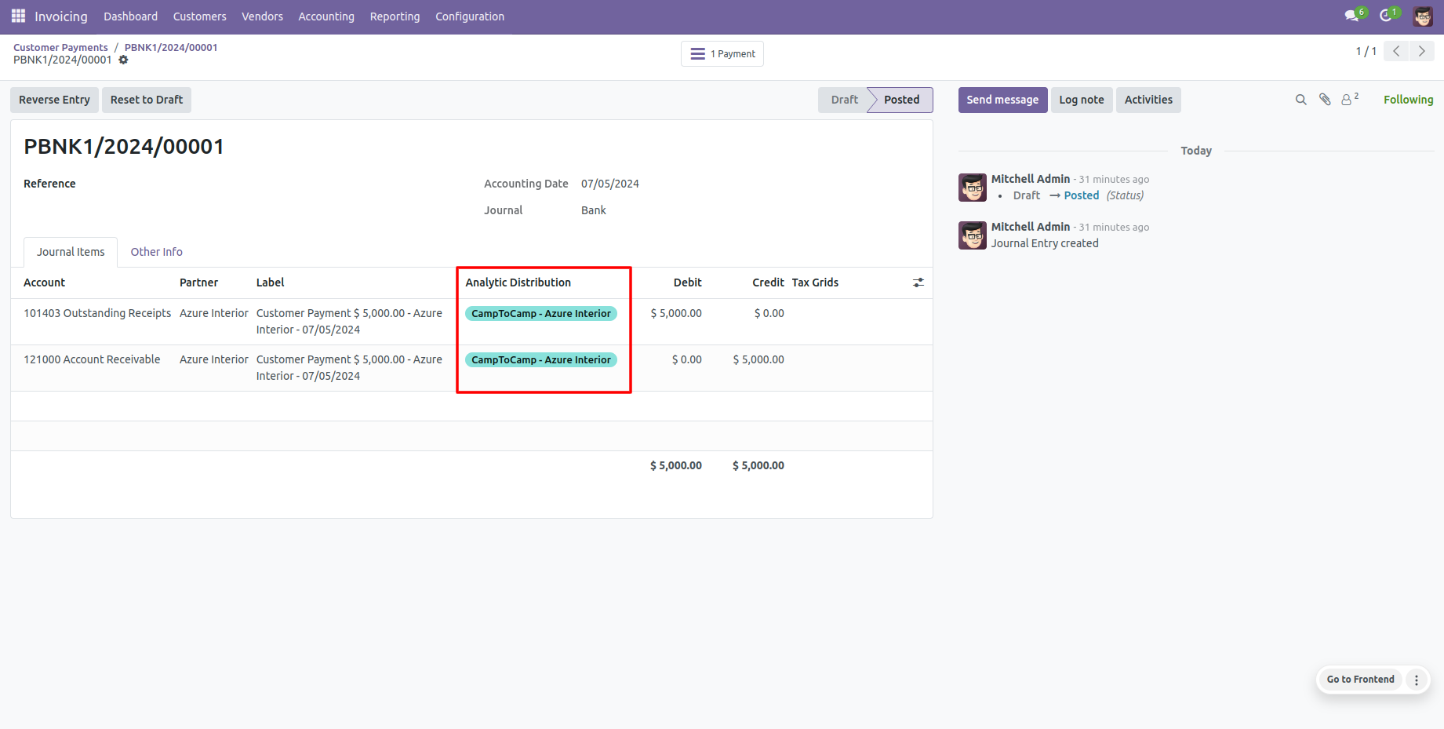
Task: Click Reverse Entry button
Action: [x=54, y=100]
